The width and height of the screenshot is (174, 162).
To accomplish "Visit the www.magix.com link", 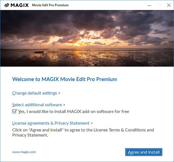I will pyautogui.click(x=24, y=152).
